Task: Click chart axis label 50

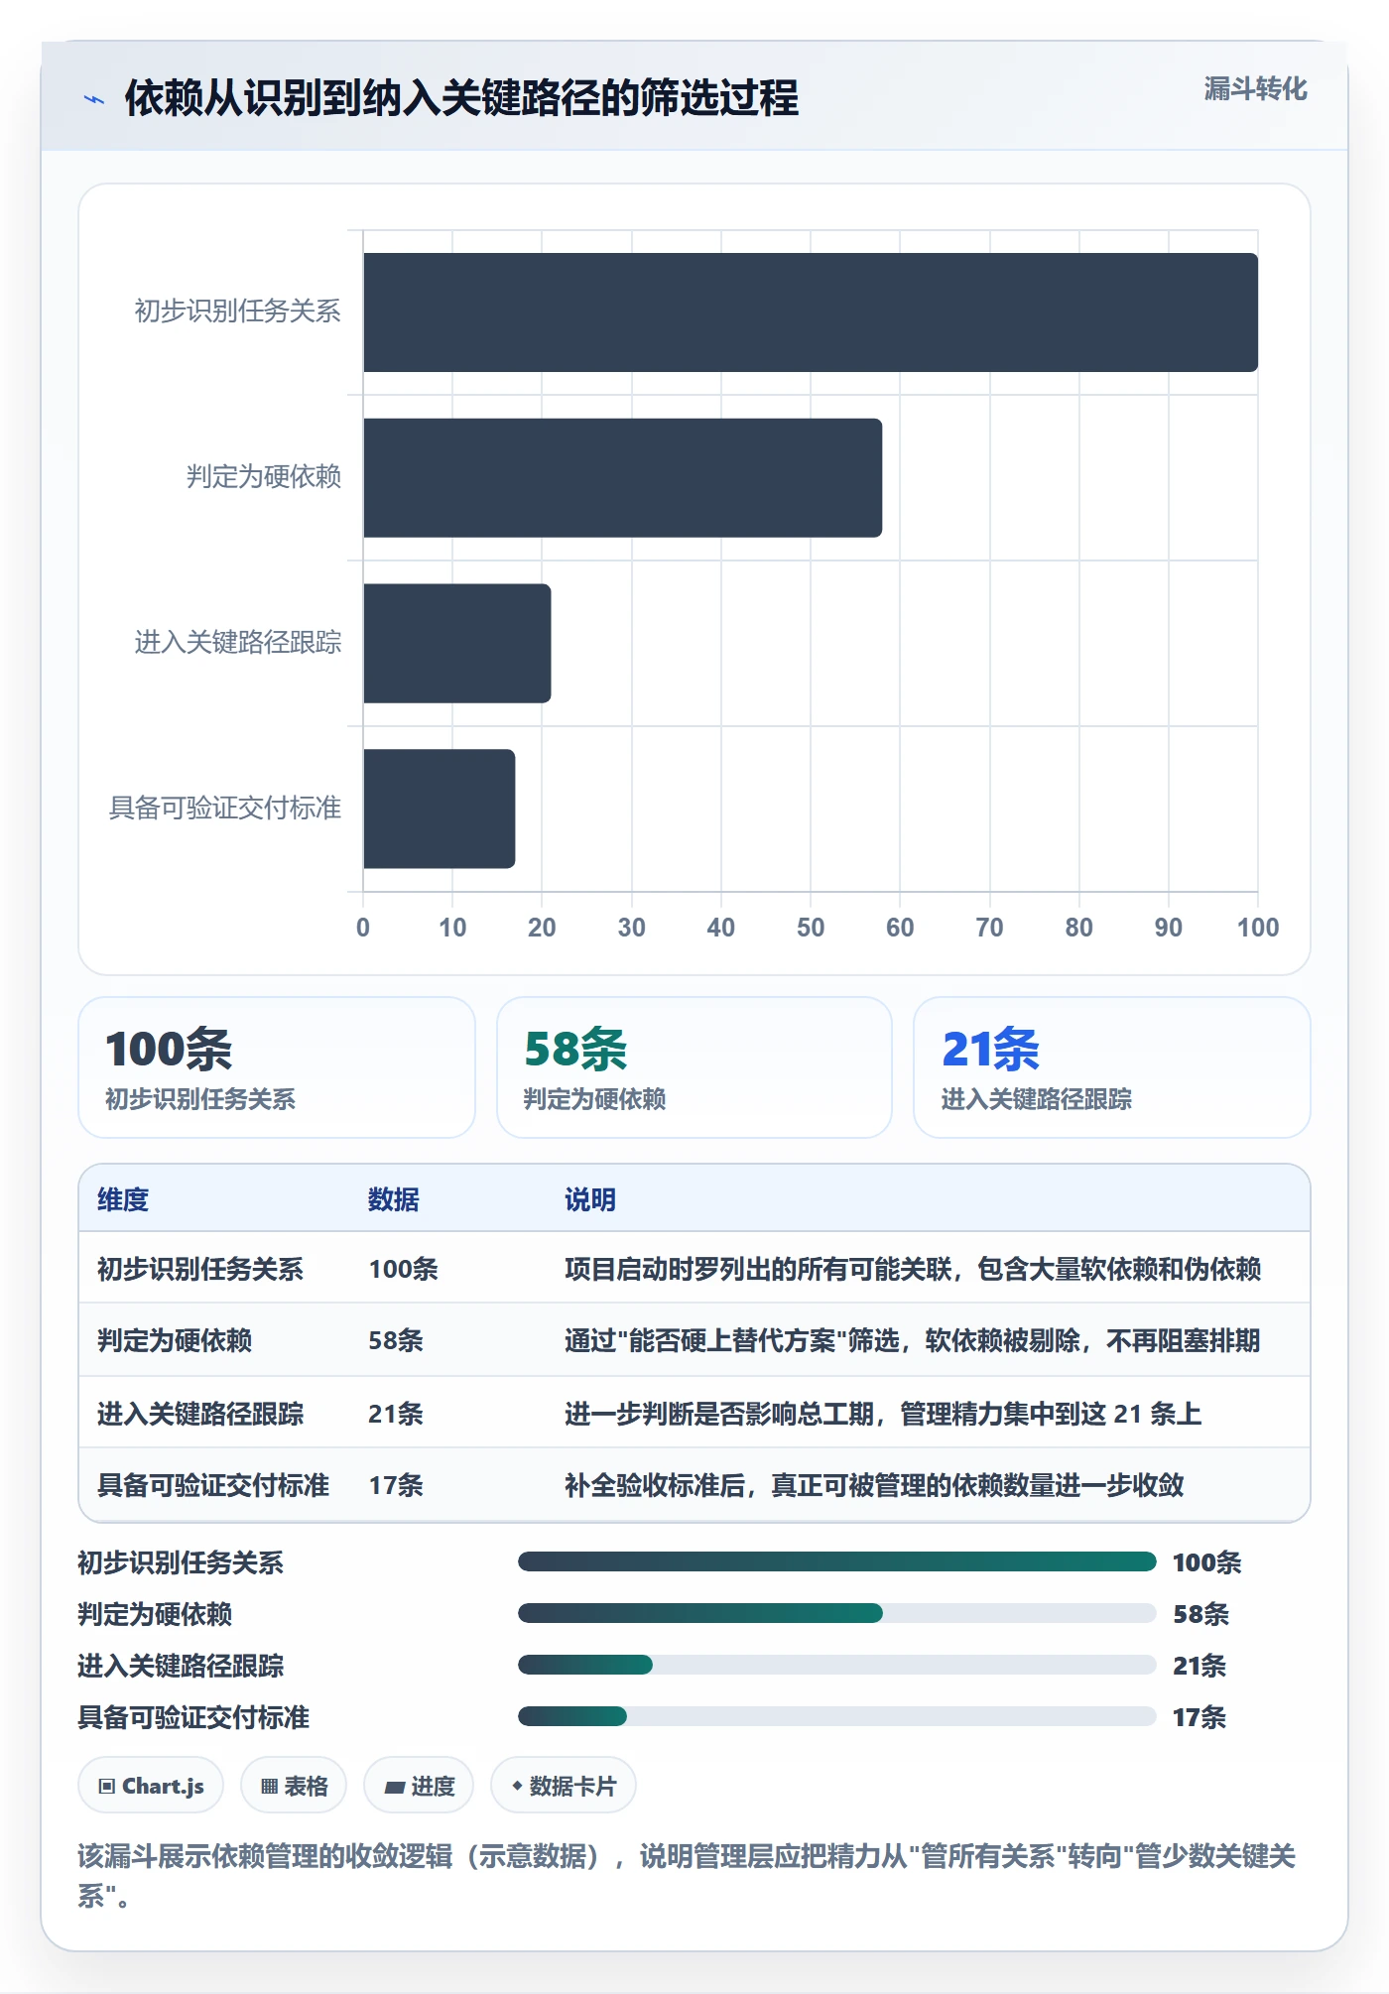Action: pos(811,928)
